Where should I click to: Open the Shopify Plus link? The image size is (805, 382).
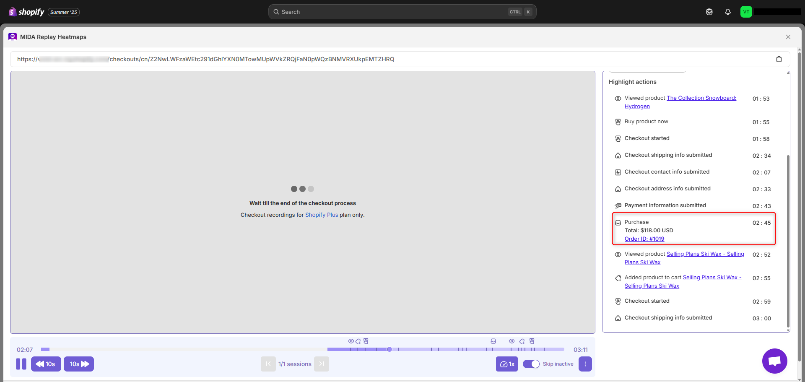point(321,215)
